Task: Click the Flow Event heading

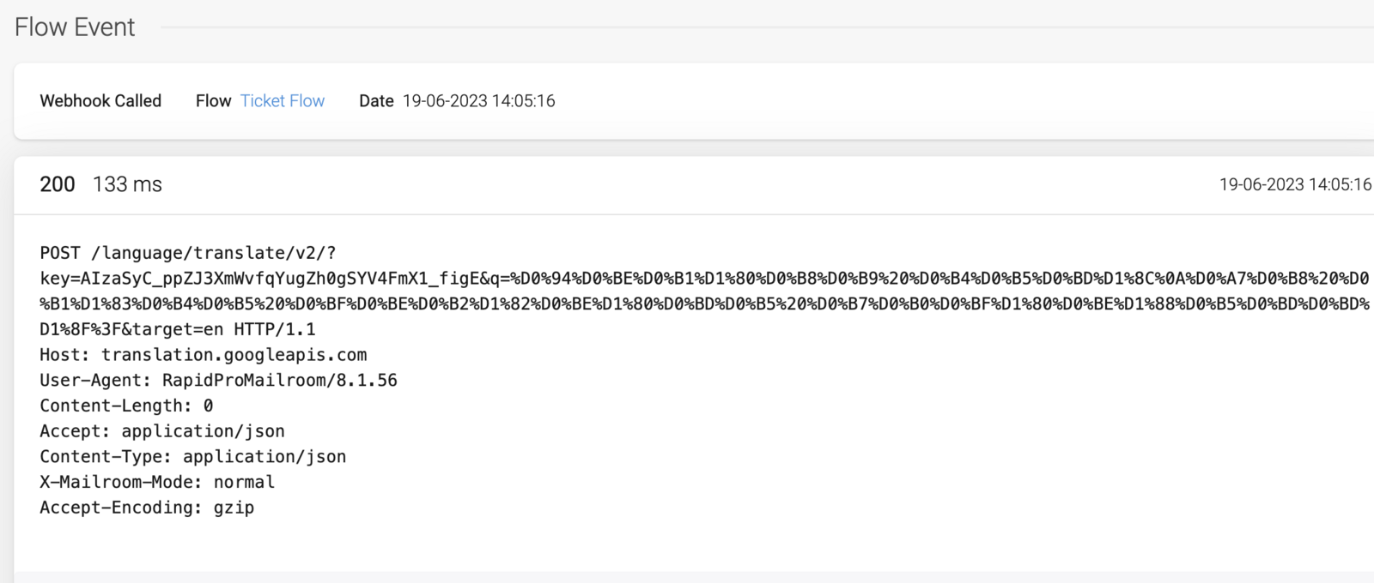Action: [75, 27]
